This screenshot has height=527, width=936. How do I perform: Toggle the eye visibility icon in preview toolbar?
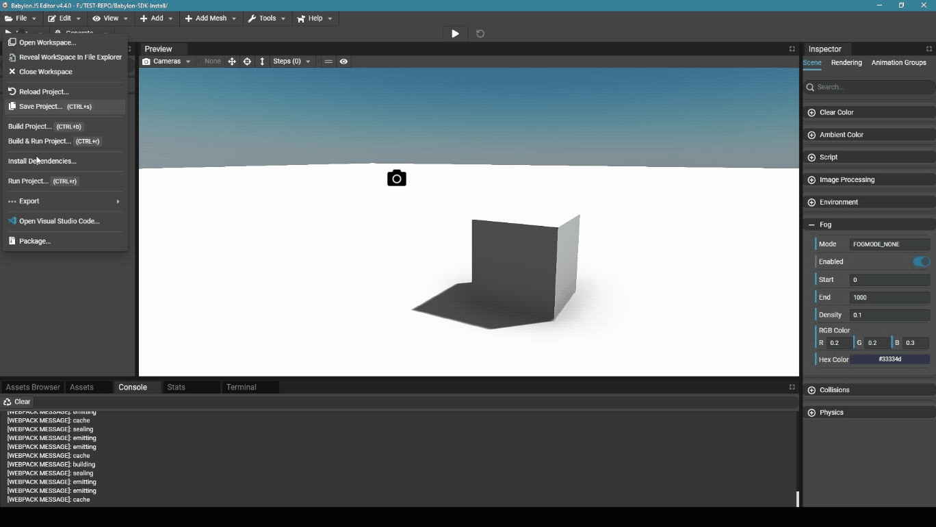343,62
